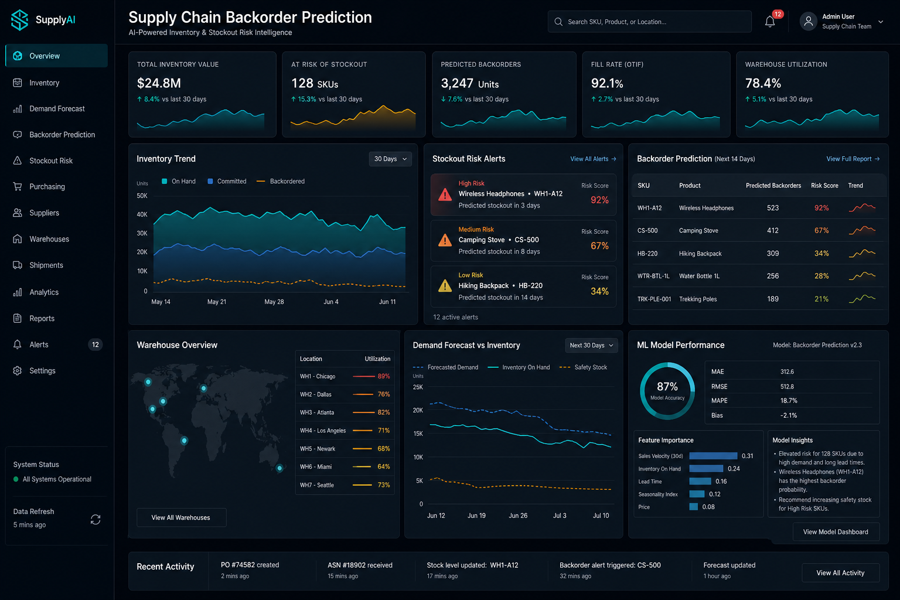Click the Purchasing cart icon in sidebar
Screen dimensions: 900x600
point(18,186)
